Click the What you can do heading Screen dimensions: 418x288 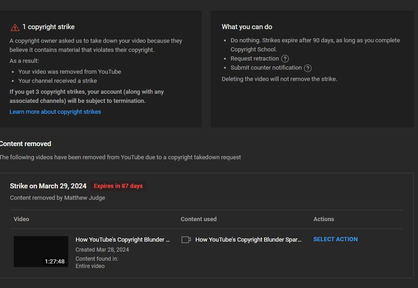tap(247, 27)
